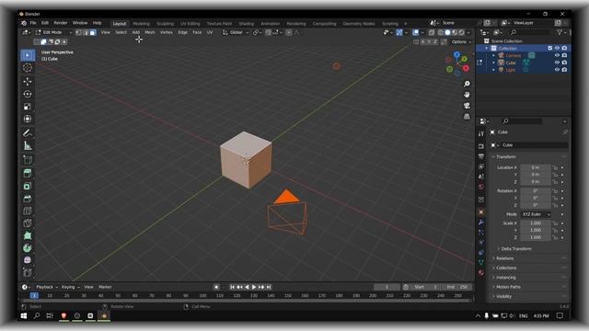Play animation forward
The width and height of the screenshot is (589, 331).
coord(254,287)
